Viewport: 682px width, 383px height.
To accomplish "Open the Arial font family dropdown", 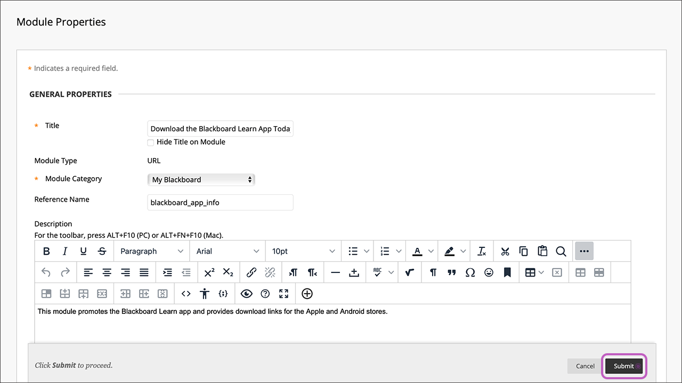I will pos(228,251).
